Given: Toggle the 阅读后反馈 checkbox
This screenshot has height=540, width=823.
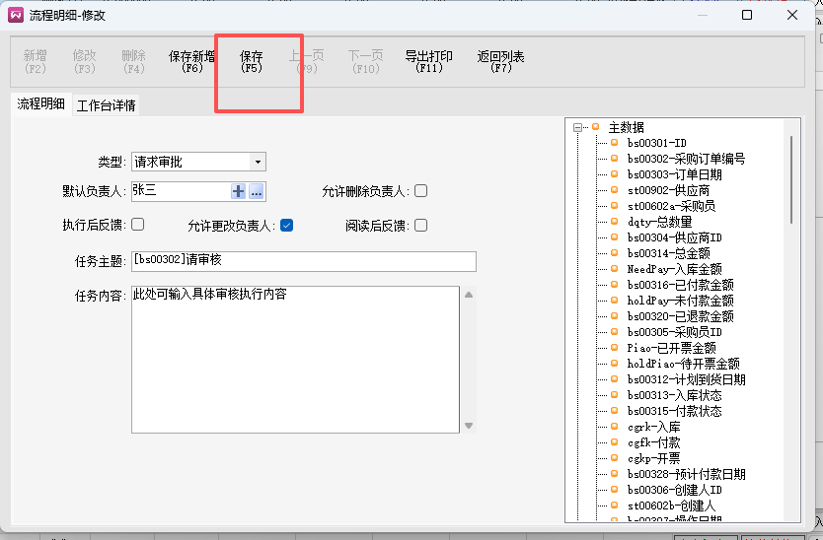Looking at the screenshot, I should (421, 225).
